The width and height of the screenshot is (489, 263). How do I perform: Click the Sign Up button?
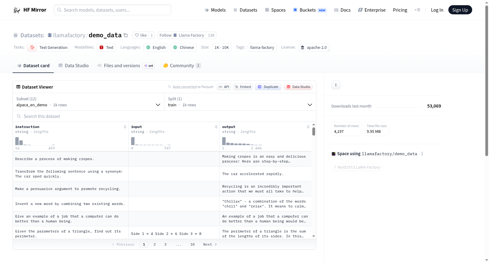(460, 10)
